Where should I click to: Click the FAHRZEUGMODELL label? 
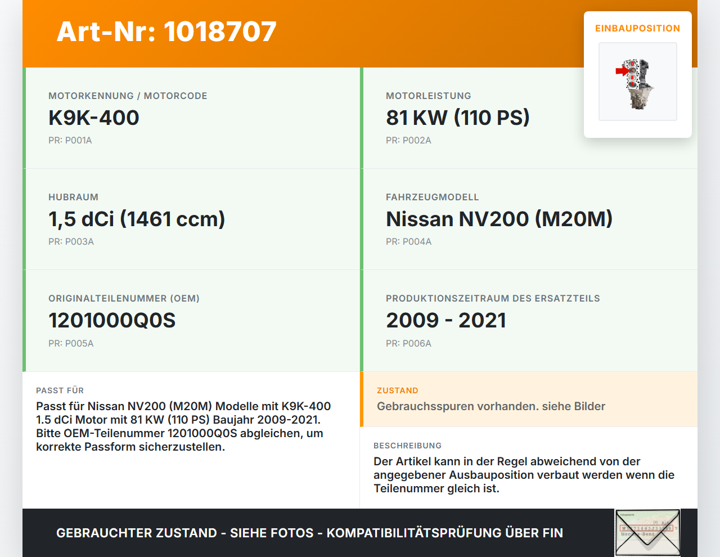click(x=433, y=197)
